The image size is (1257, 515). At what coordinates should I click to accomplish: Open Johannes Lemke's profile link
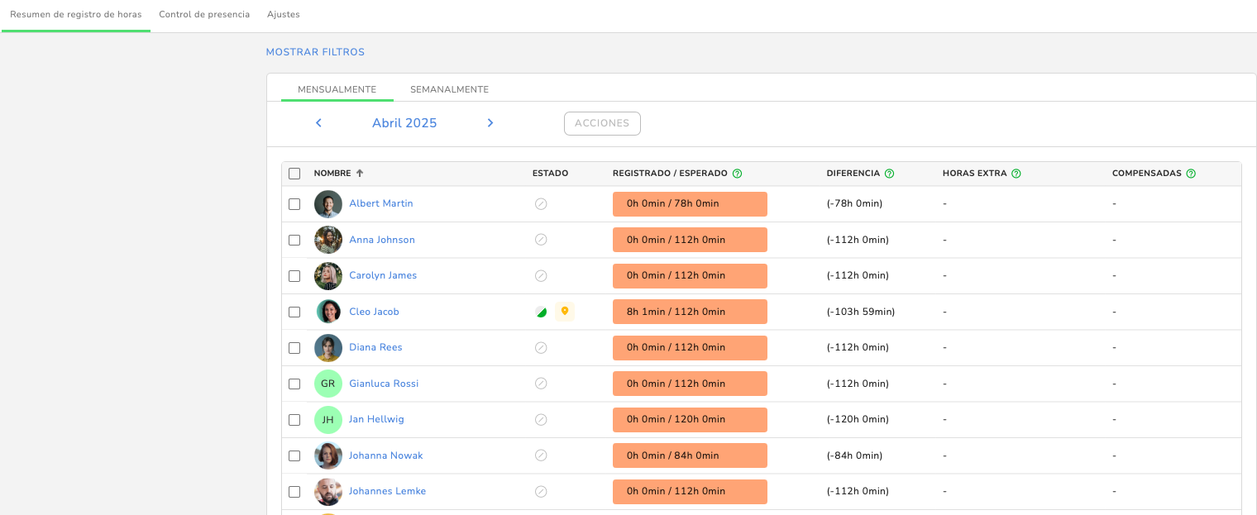[x=387, y=491]
